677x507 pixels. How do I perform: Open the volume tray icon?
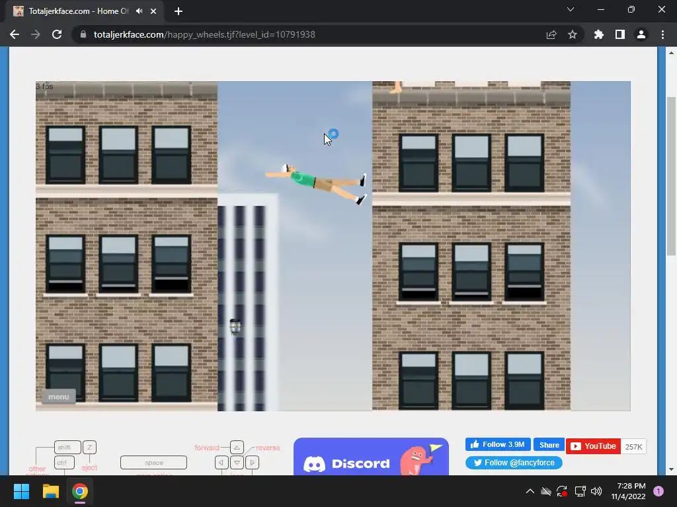596,491
